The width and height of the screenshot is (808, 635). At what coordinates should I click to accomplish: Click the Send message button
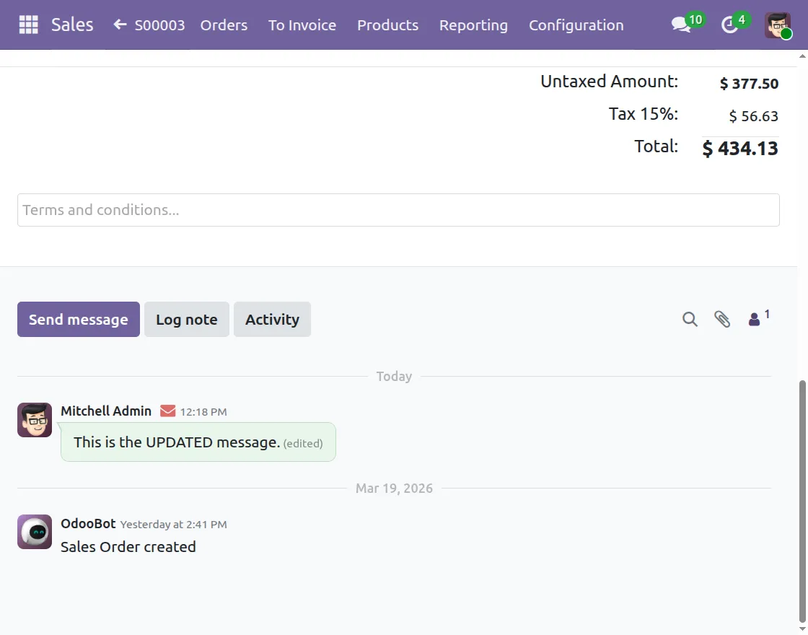click(79, 320)
